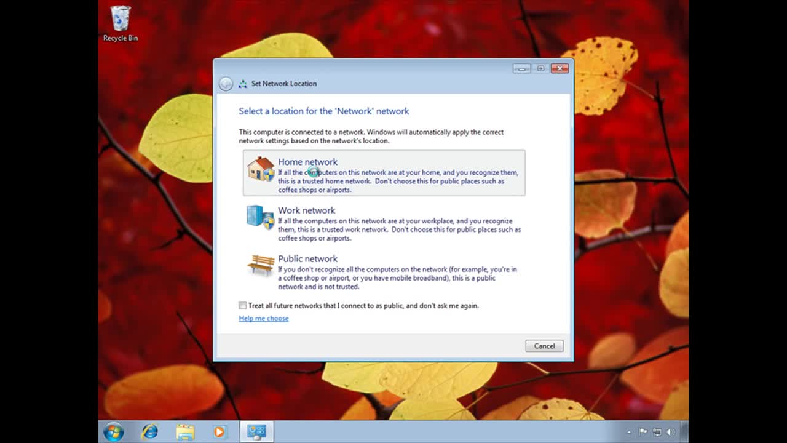Open the Recycle Bin icon

[x=121, y=23]
